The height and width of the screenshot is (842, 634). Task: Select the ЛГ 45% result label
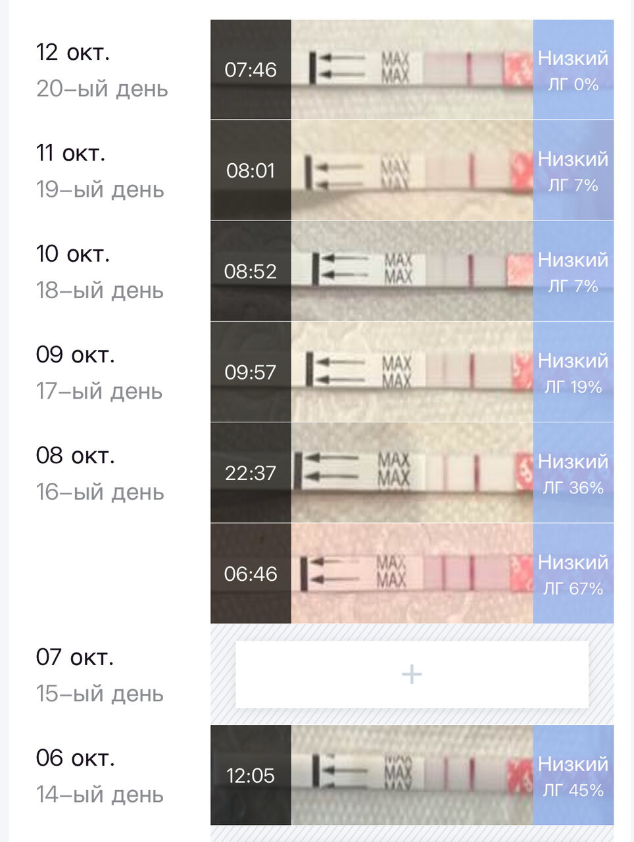[x=573, y=790]
